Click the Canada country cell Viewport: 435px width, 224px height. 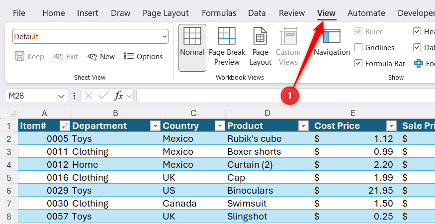[x=193, y=204]
